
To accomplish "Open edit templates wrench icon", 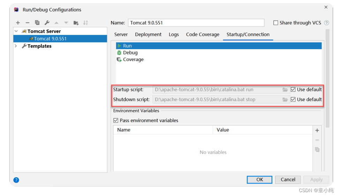I will (47, 23).
